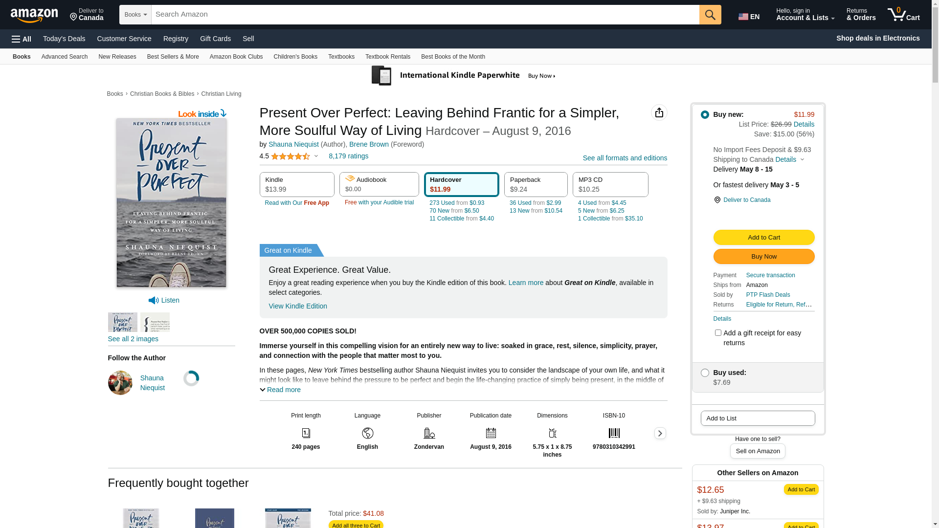This screenshot has width=939, height=528.
Task: Click the Deliver to Canada location pin
Action: [x=717, y=200]
